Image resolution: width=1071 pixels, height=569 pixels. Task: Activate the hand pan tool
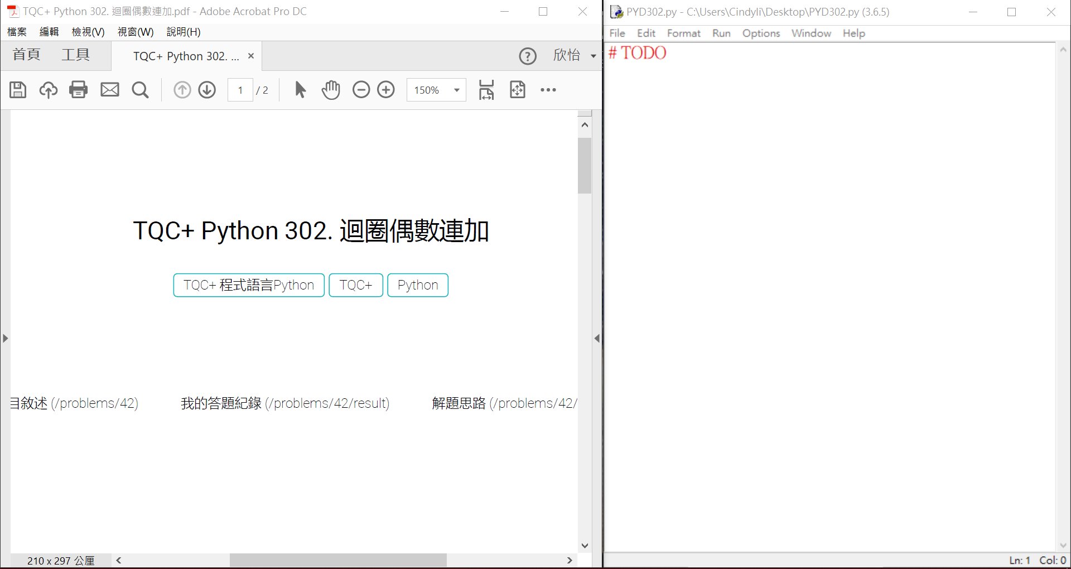click(331, 90)
